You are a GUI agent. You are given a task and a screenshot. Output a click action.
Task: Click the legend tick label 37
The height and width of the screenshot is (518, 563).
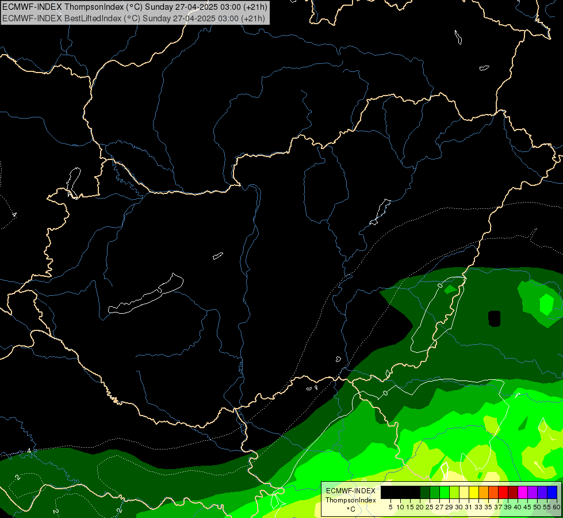[x=499, y=507]
